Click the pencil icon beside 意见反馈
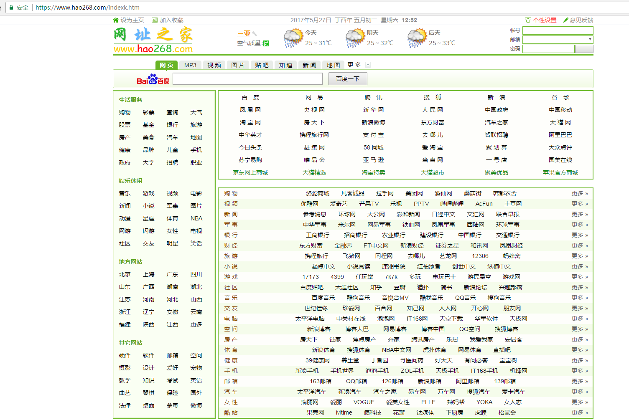629x420 pixels. click(x=566, y=20)
